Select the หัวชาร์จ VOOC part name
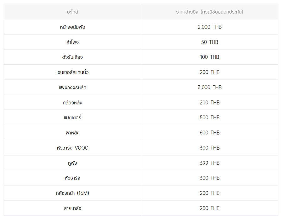Screen dimensions: 282x219 click(72, 148)
